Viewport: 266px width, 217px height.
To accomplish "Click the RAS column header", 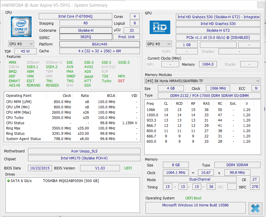I will (x=206, y=104).
